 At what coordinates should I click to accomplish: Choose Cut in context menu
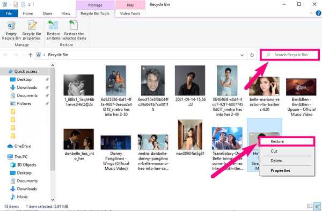coord(287,151)
